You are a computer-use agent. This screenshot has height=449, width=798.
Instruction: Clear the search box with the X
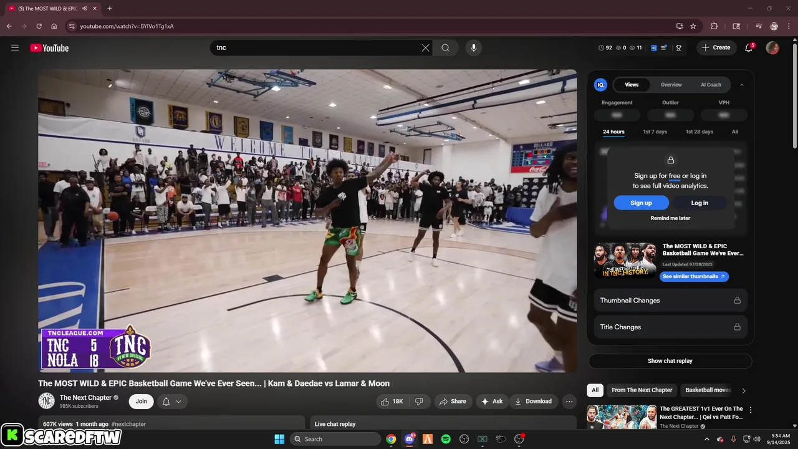pos(426,48)
